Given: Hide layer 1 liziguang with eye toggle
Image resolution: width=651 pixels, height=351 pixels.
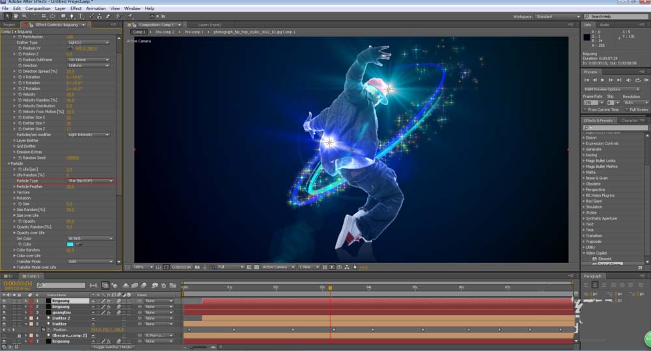Looking at the screenshot, I should [5, 301].
